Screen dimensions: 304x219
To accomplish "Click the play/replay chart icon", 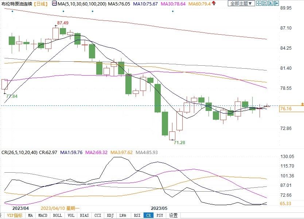I will pyautogui.click(x=270, y=3).
